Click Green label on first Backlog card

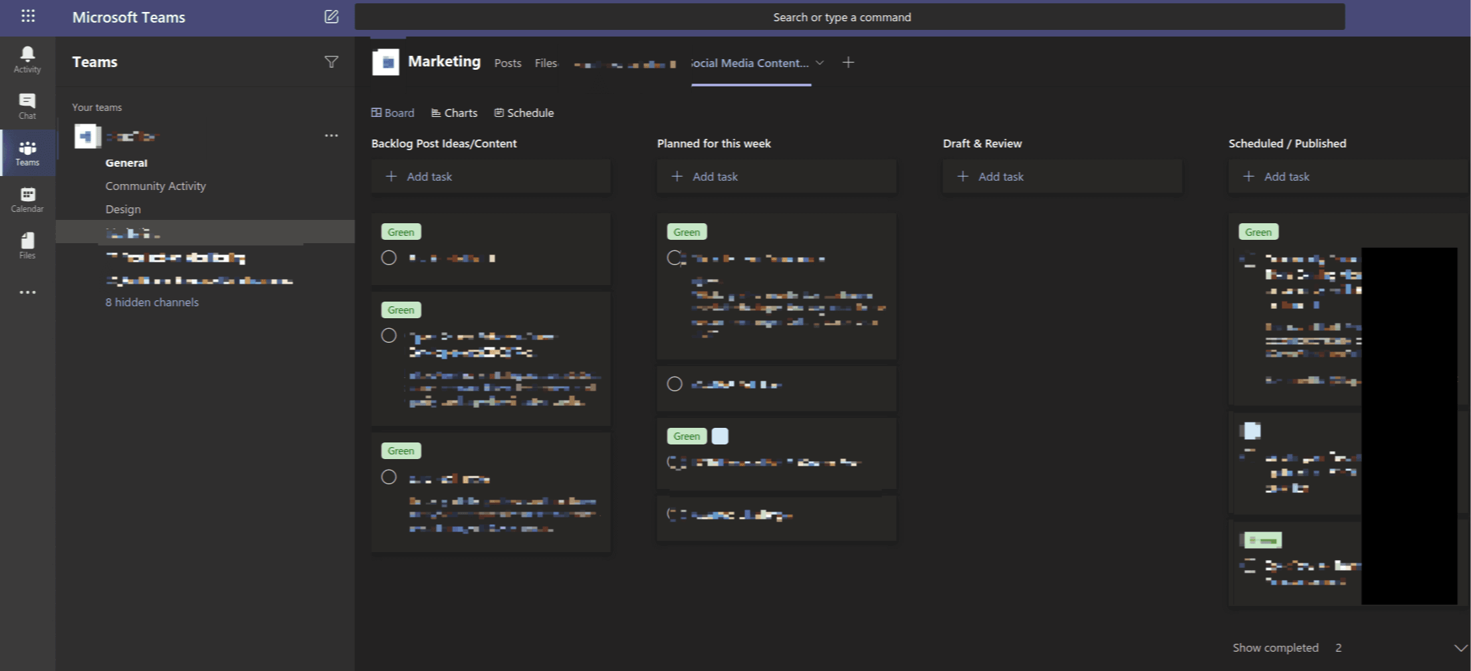coord(401,232)
